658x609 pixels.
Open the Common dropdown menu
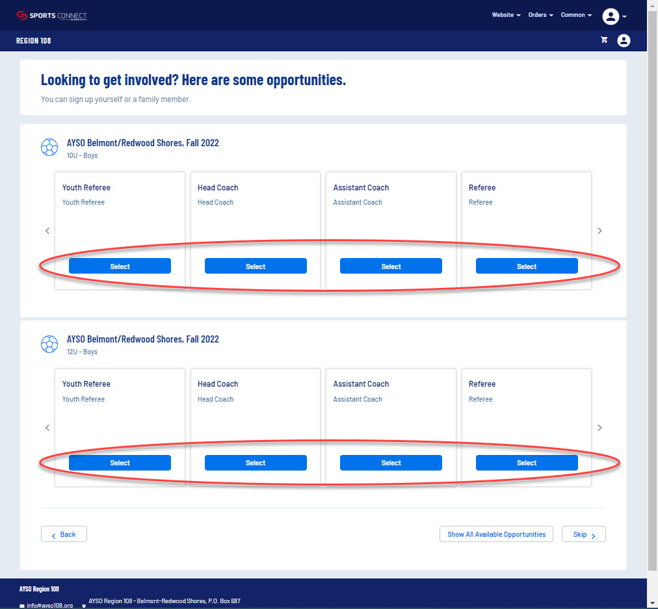576,15
